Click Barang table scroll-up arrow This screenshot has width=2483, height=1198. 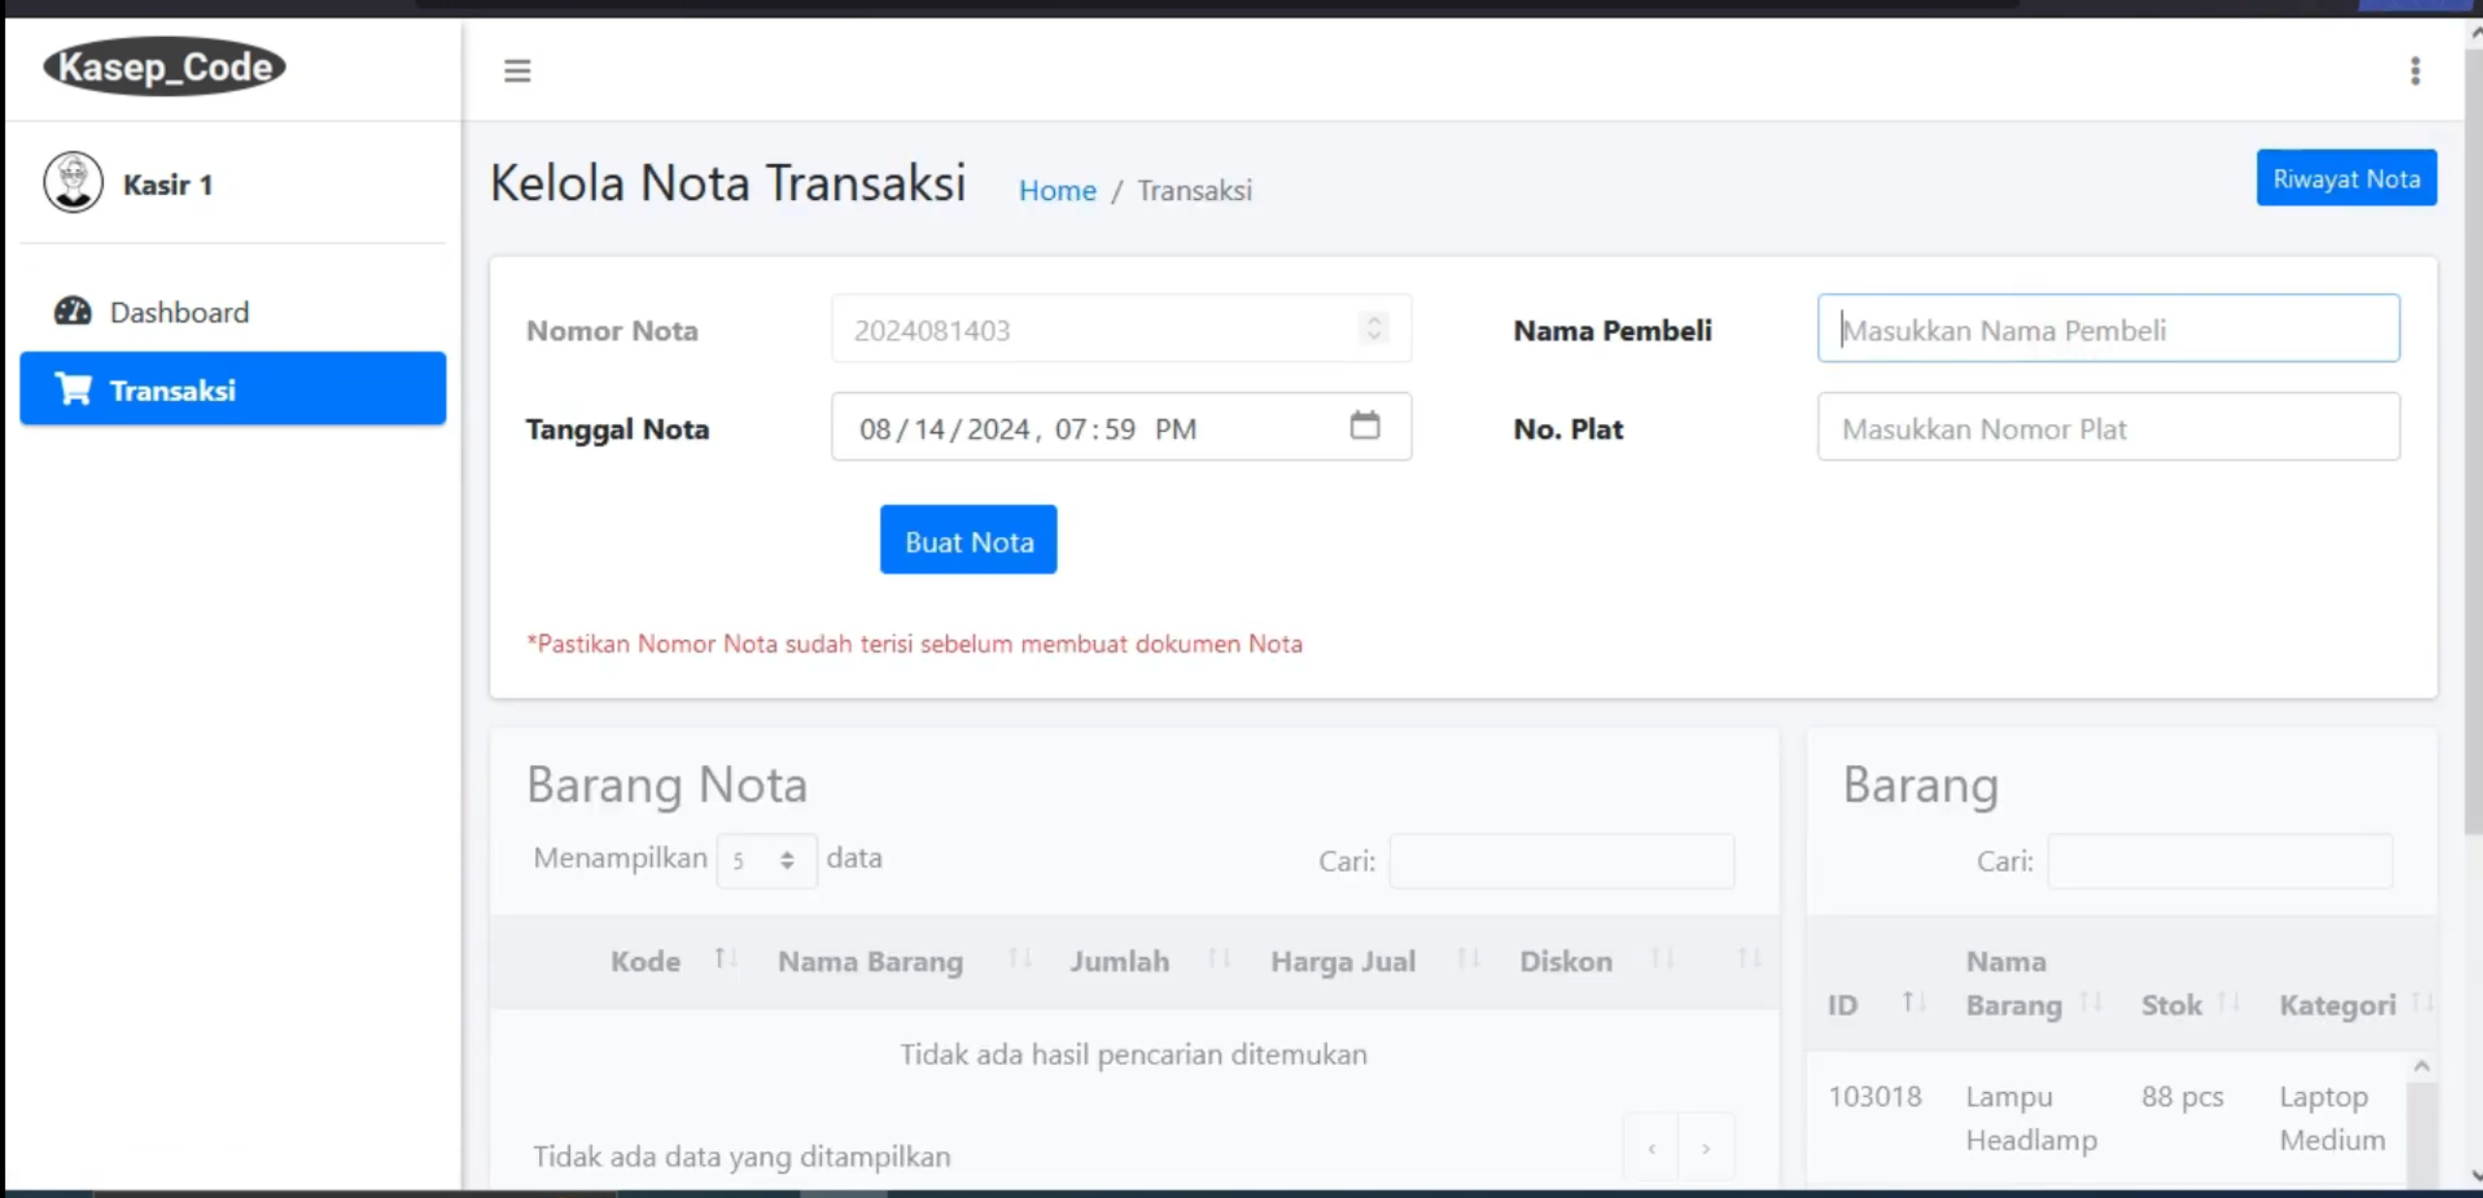tap(2421, 1067)
